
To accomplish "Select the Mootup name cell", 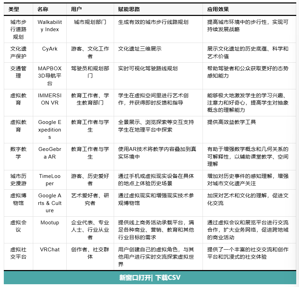I will (50, 223).
